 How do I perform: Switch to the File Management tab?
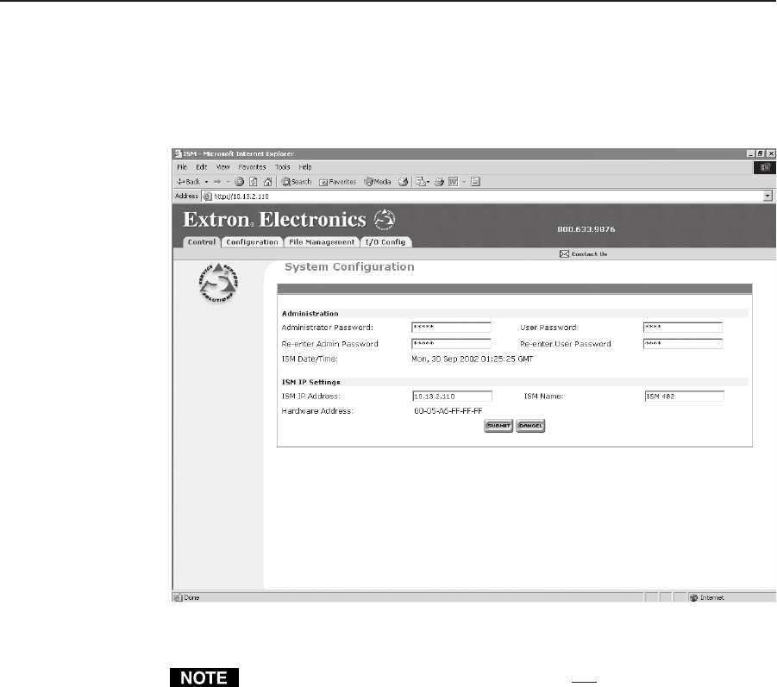[x=322, y=241]
